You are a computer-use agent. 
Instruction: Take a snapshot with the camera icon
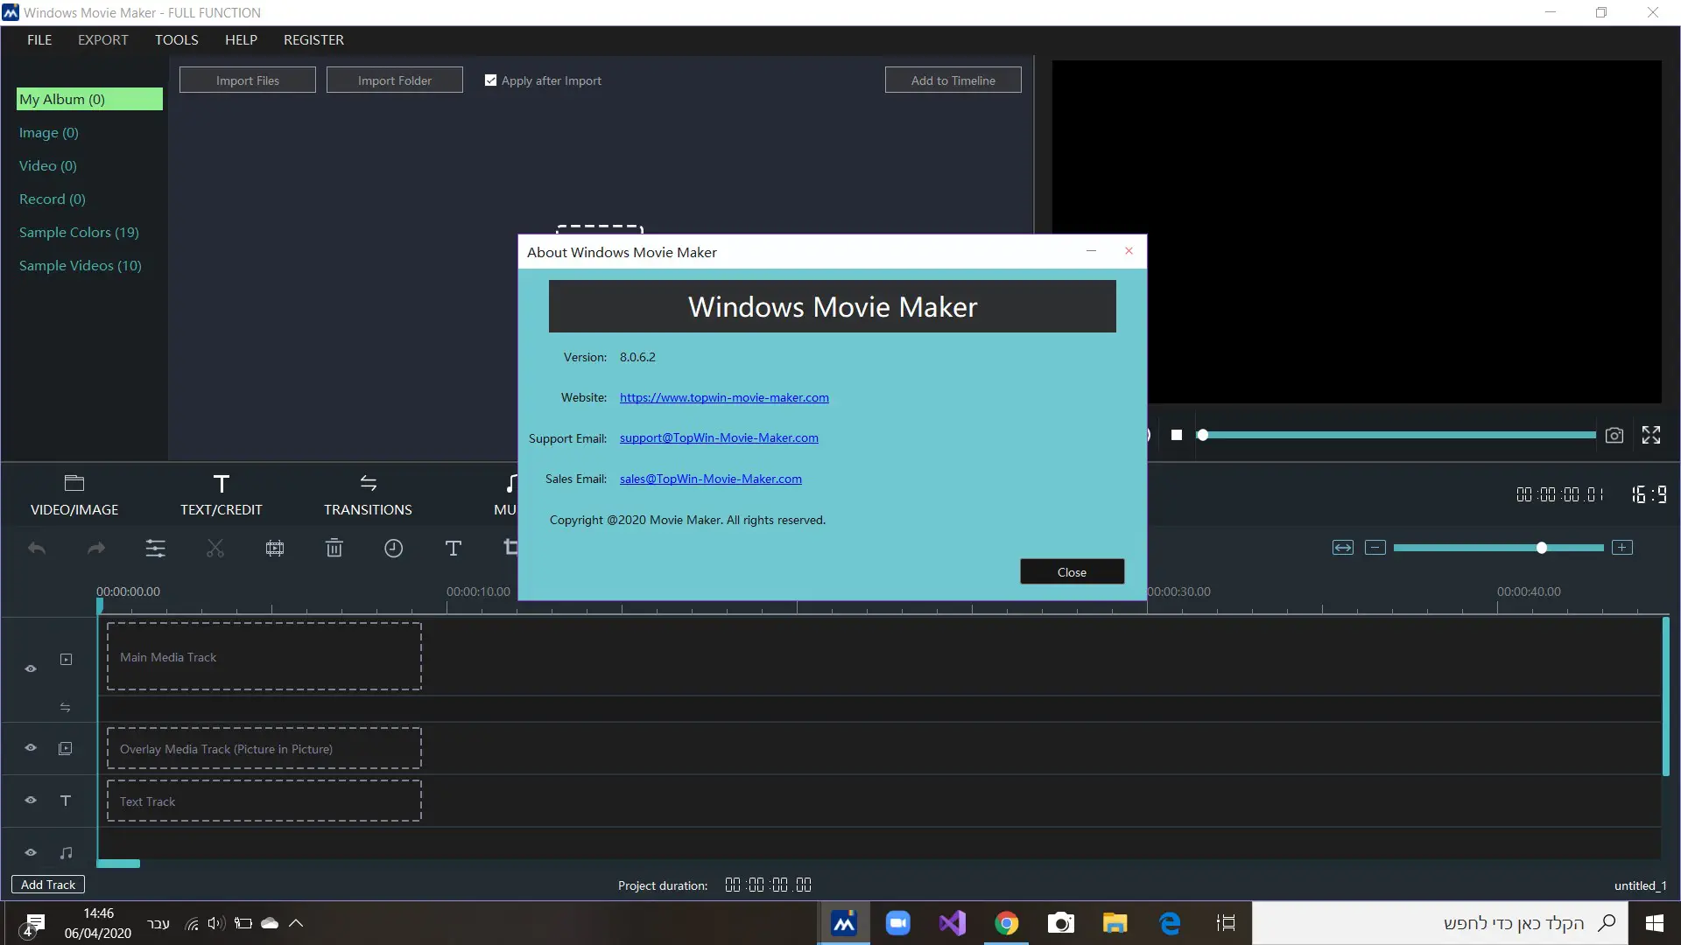[1614, 435]
